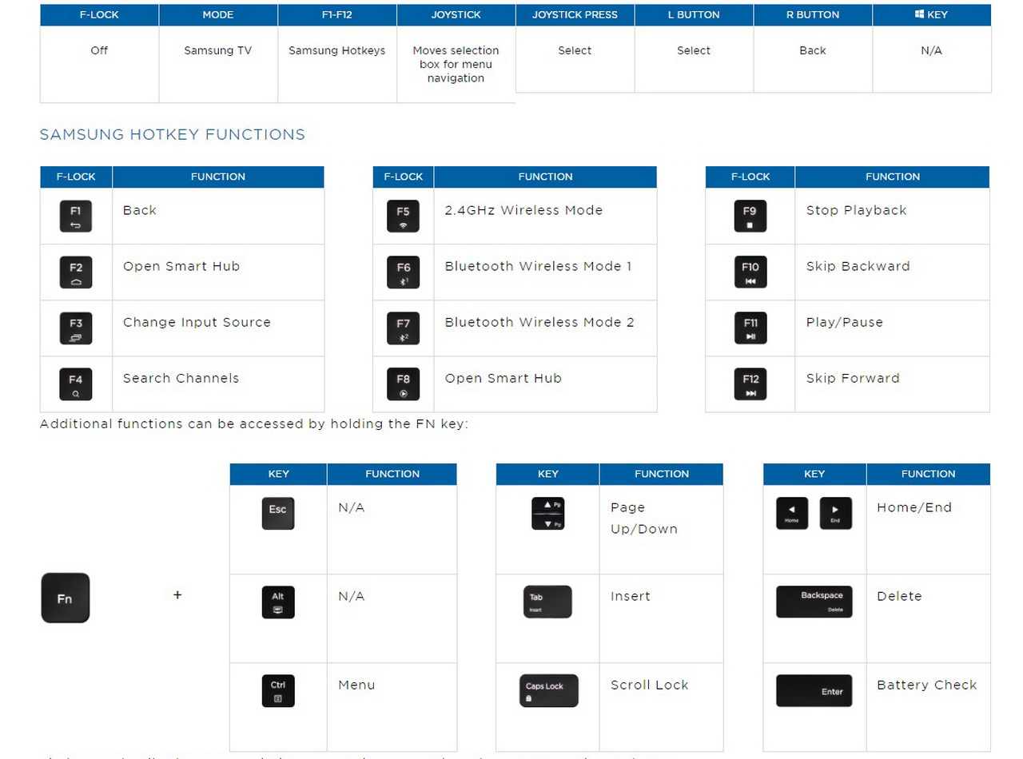Image resolution: width=1023 pixels, height=759 pixels.
Task: Click '2.4GHz Wireless Mode' text
Action: click(x=523, y=211)
